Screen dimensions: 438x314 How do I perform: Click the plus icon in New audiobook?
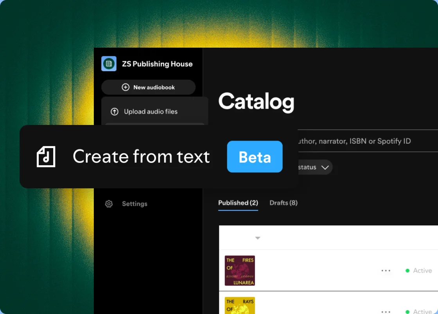[126, 87]
